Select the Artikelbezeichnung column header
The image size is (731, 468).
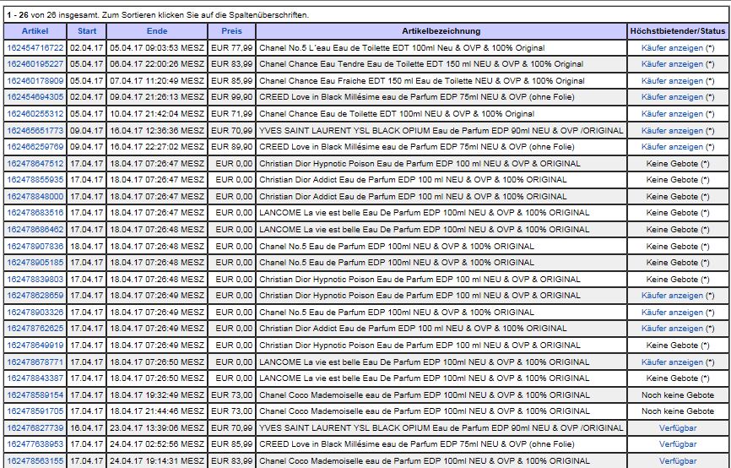click(441, 31)
